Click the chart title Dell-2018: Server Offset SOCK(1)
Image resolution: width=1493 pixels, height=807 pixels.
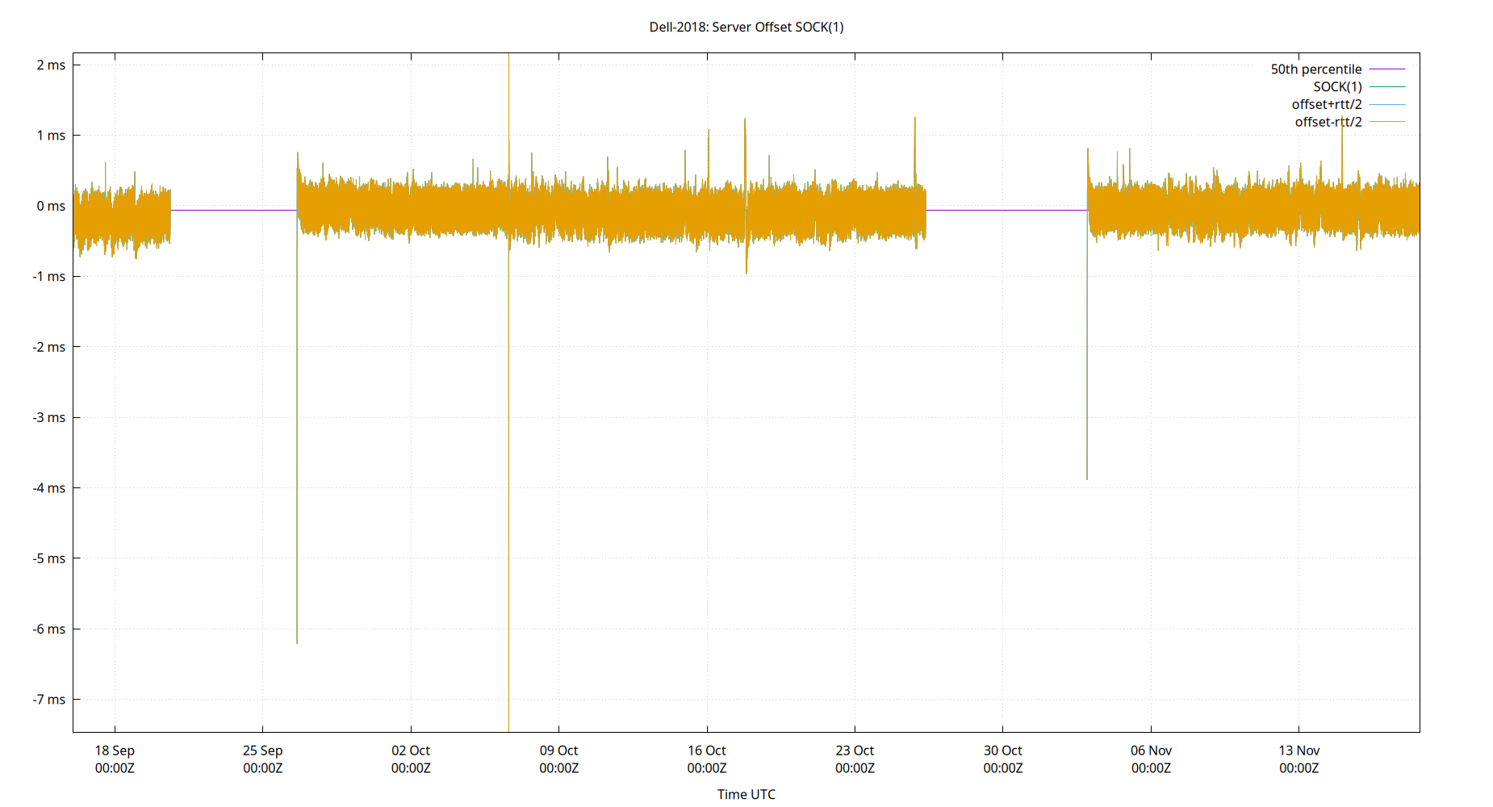(745, 27)
